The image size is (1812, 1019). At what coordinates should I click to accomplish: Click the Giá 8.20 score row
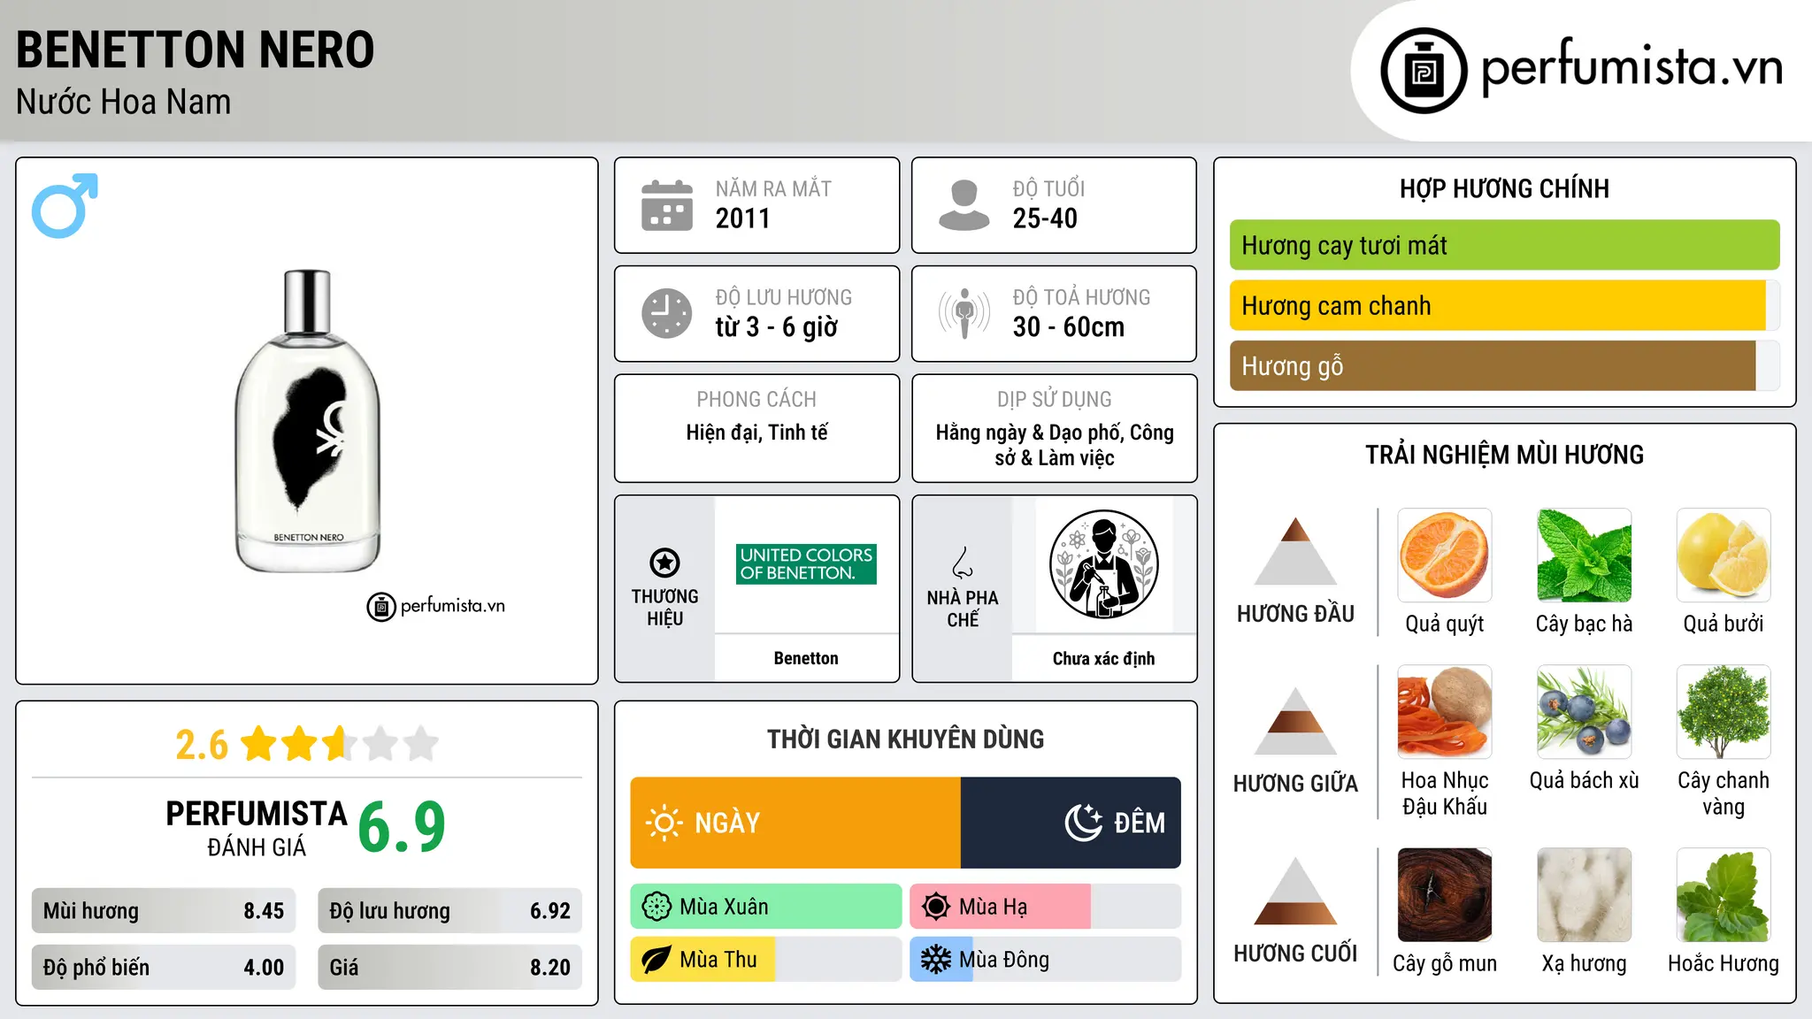click(x=450, y=967)
